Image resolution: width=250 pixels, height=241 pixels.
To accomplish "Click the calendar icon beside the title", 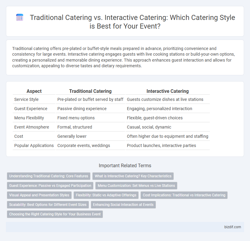I will [x=20, y=17].
